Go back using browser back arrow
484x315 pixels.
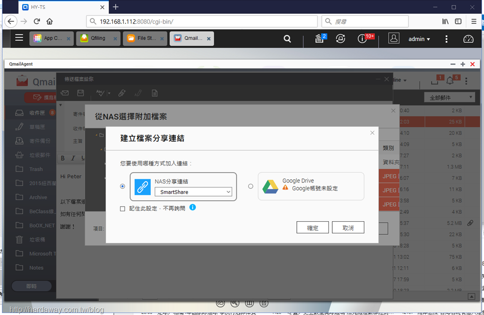11,21
